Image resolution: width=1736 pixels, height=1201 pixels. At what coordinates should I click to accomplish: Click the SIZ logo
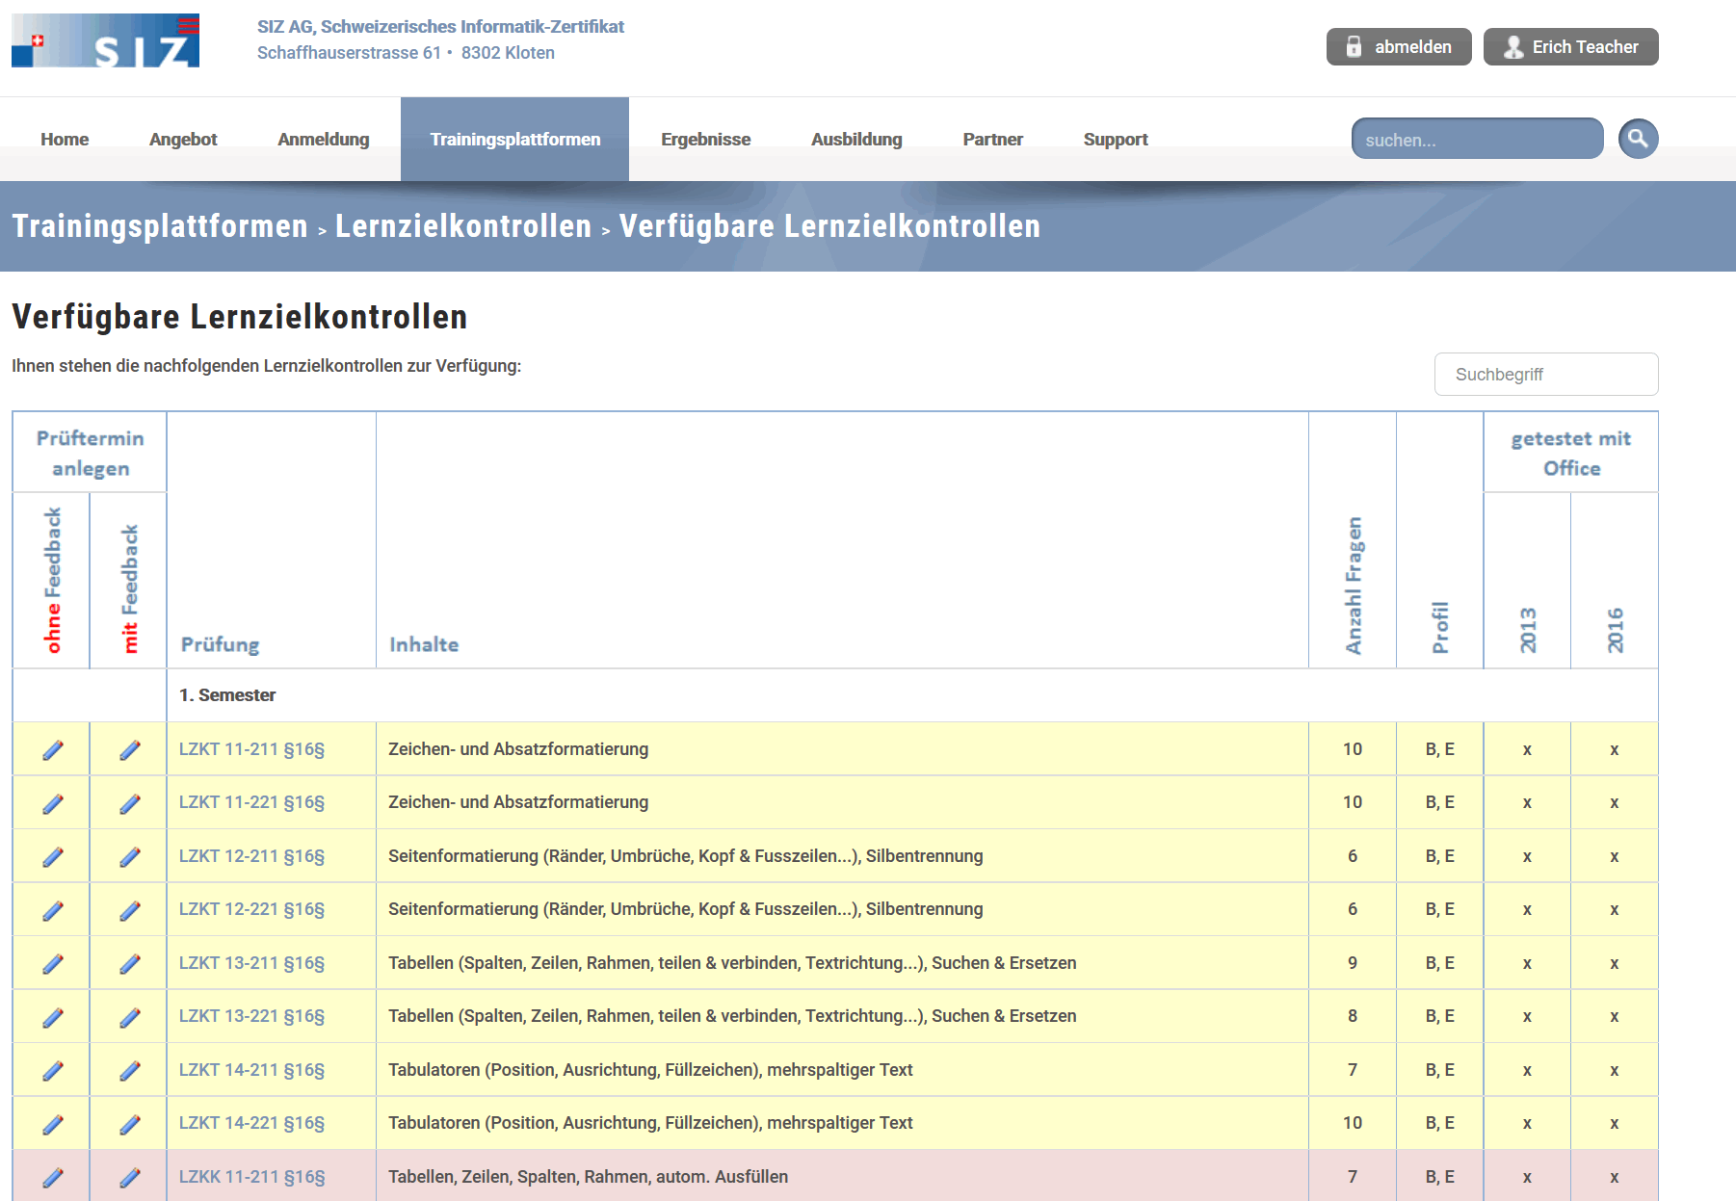click(x=105, y=40)
